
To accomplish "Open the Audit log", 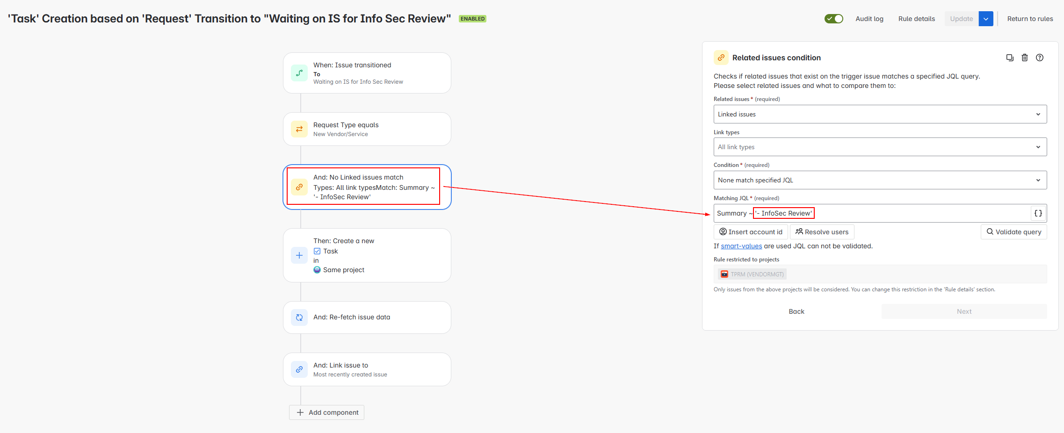I will (x=869, y=19).
